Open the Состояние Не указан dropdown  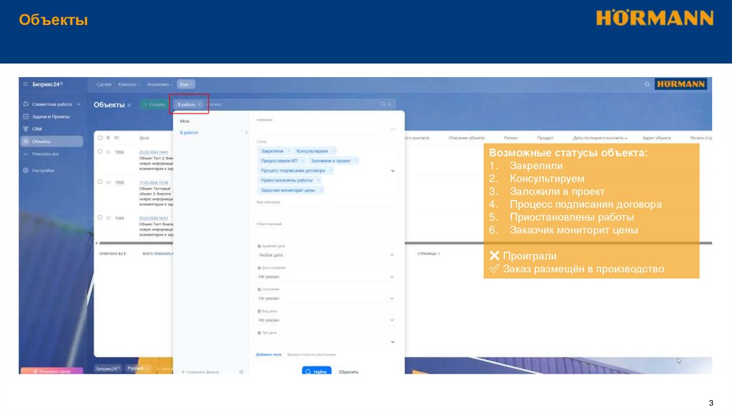pos(326,298)
